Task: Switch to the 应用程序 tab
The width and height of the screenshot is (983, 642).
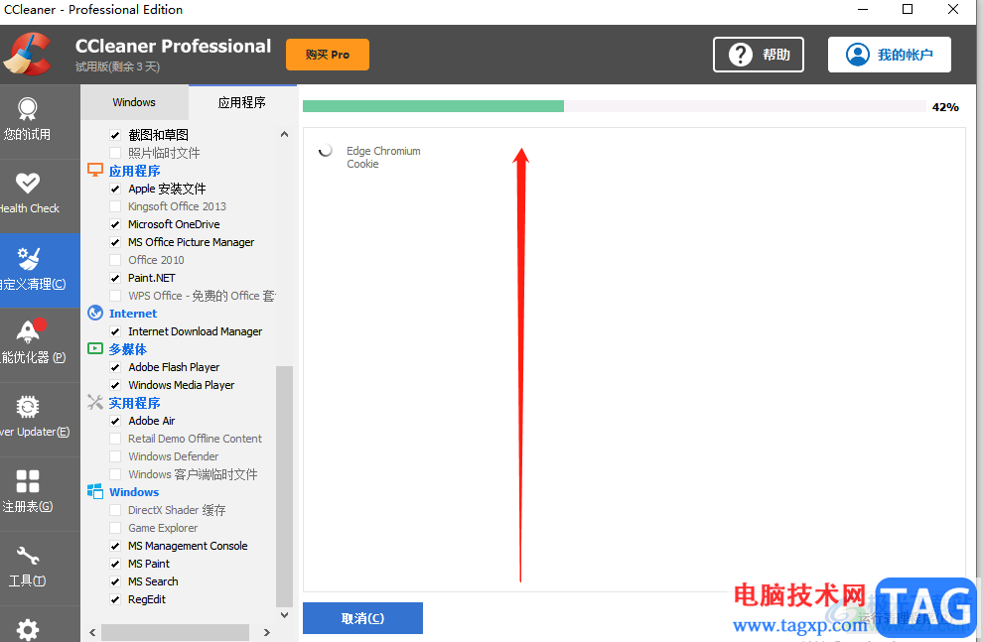Action: click(x=242, y=102)
